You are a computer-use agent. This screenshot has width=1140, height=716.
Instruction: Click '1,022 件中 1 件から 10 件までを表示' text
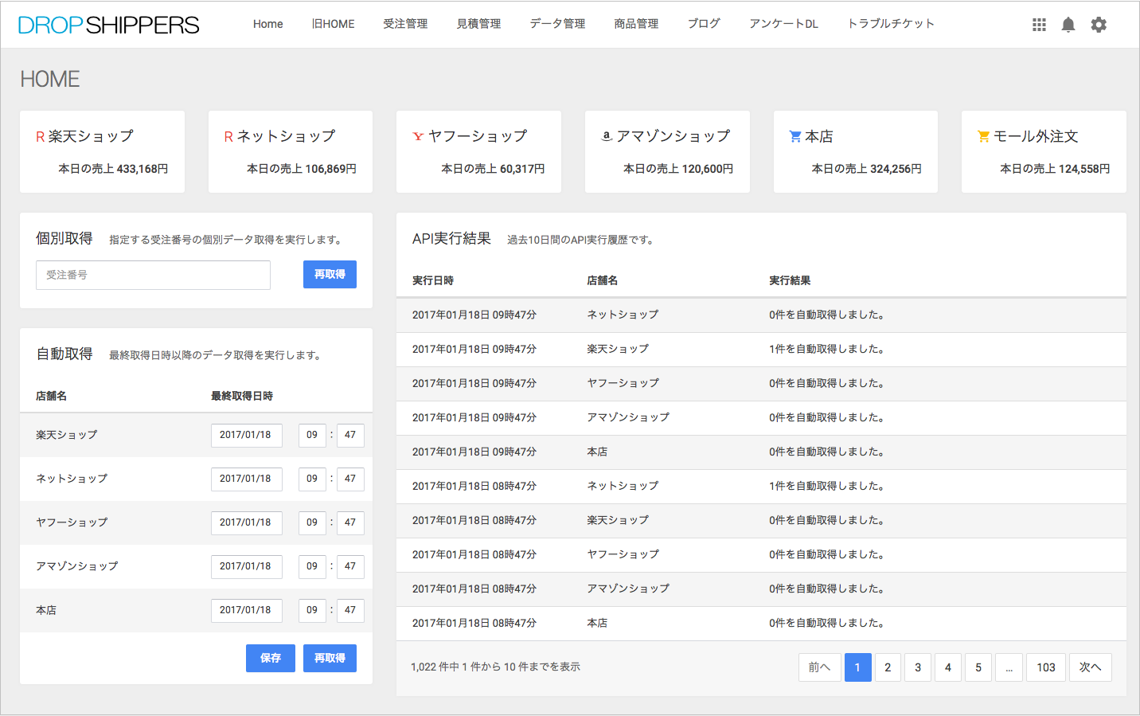(x=495, y=667)
